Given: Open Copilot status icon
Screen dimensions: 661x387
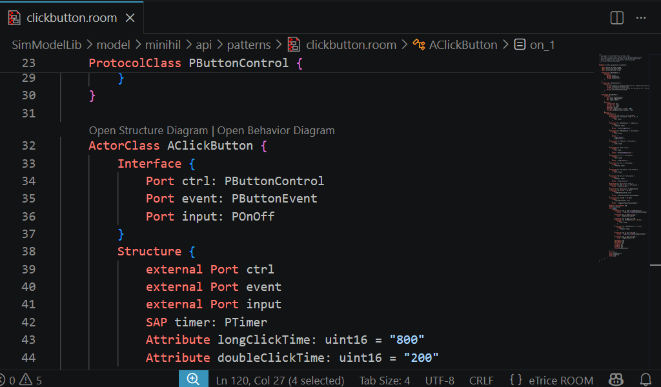Looking at the screenshot, I should coord(616,380).
